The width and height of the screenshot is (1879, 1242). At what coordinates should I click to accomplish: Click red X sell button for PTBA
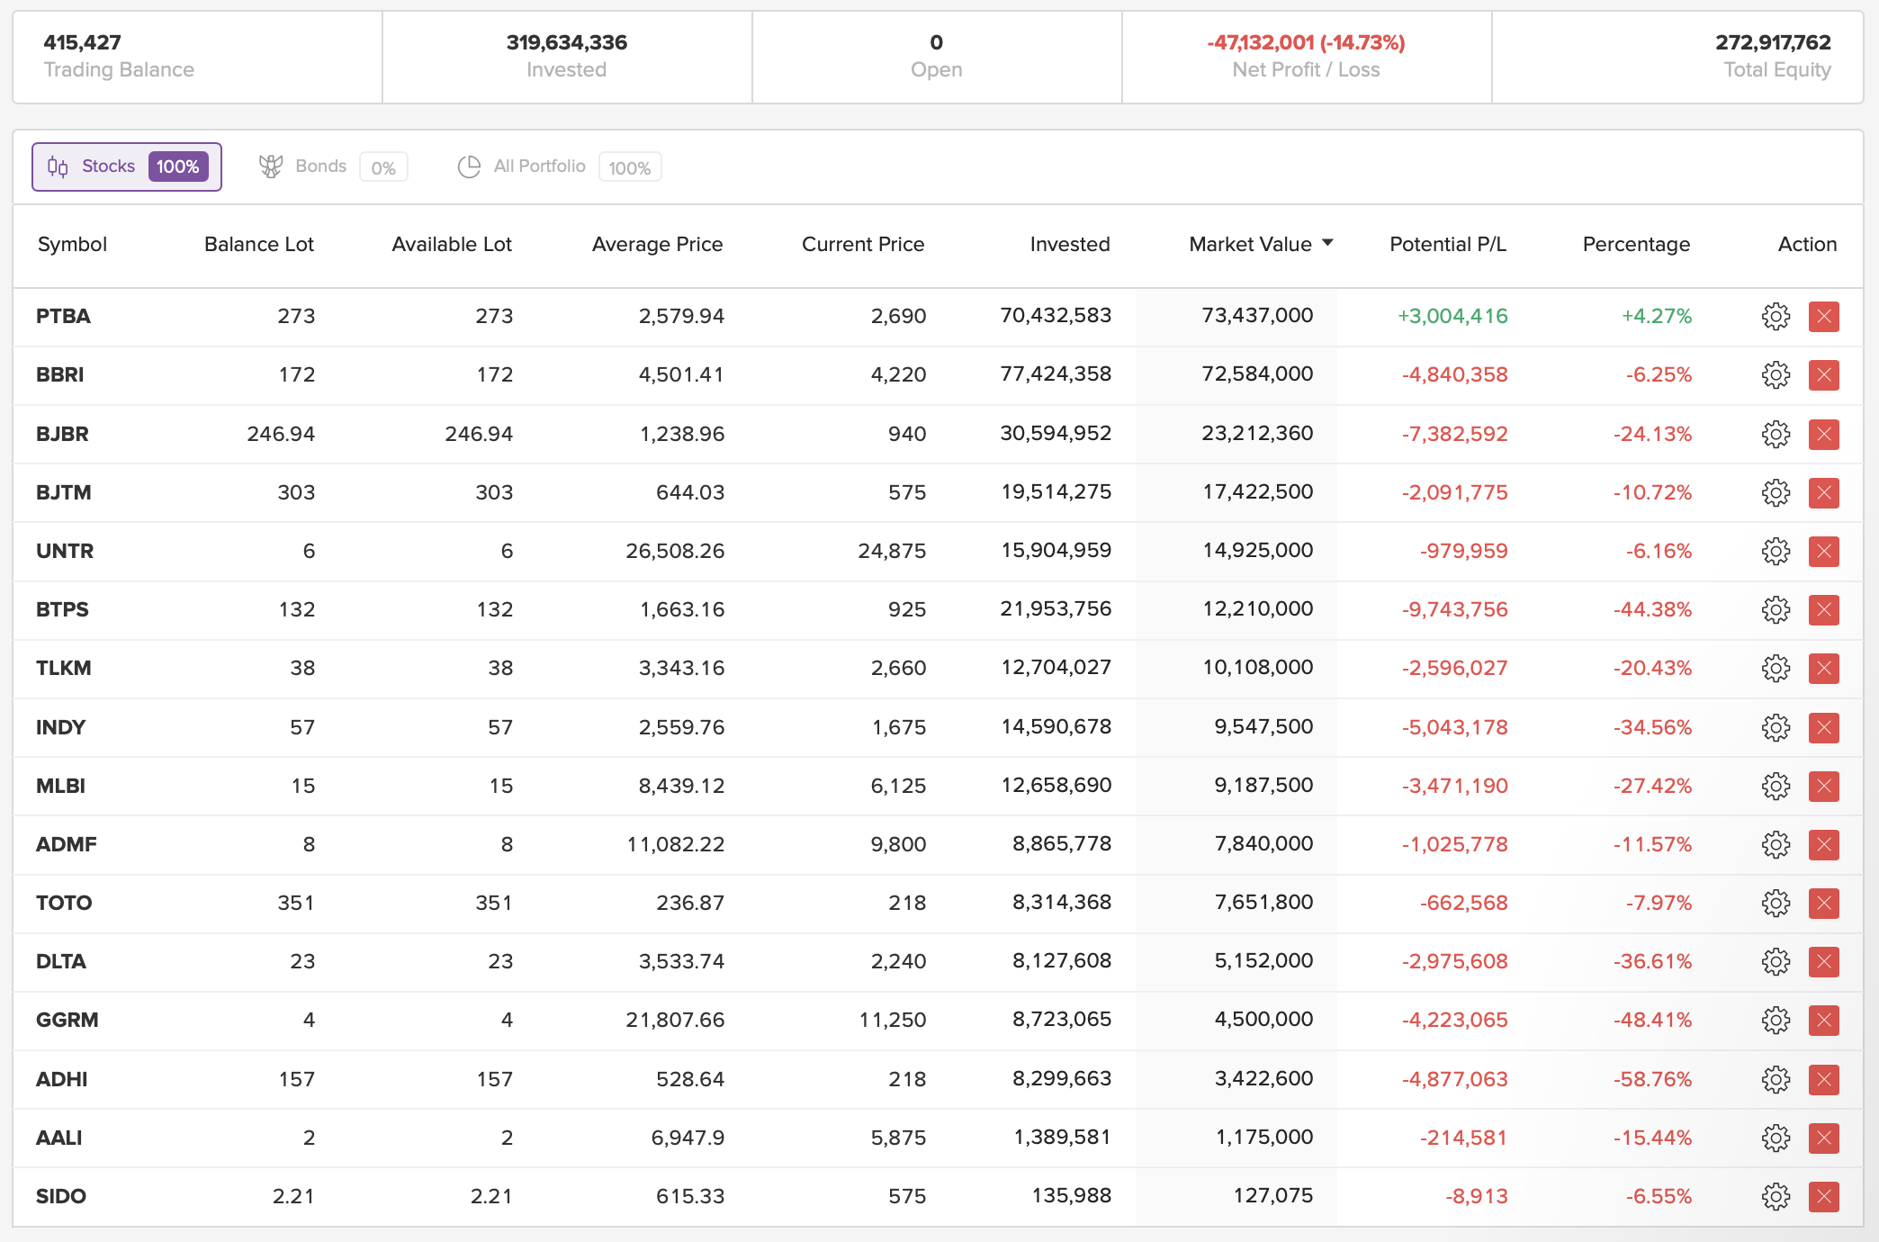click(x=1824, y=316)
